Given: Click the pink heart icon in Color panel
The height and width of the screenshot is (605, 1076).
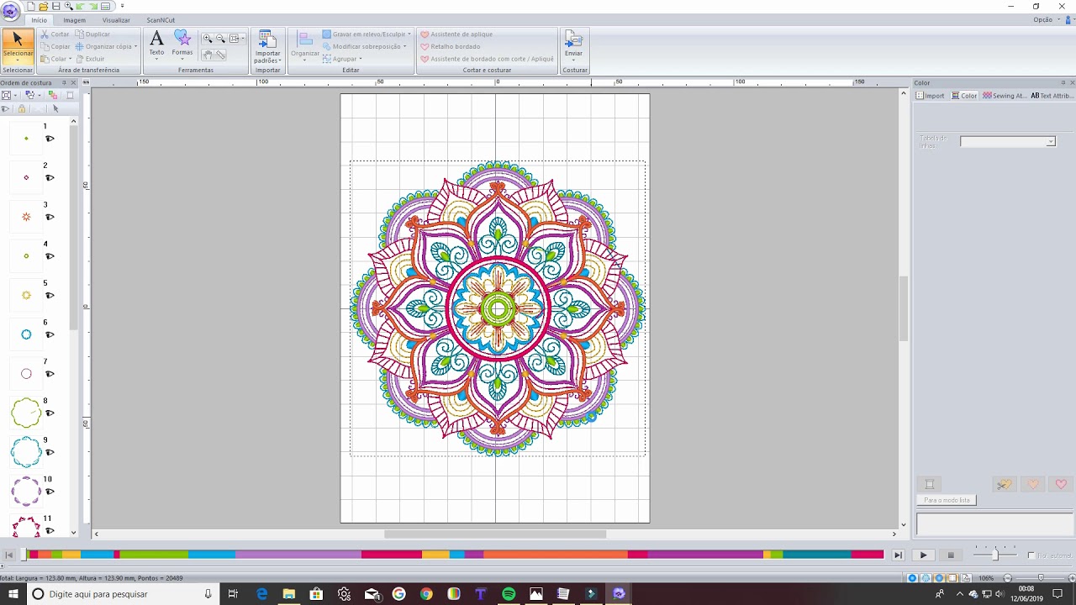Looking at the screenshot, I should pyautogui.click(x=1061, y=484).
